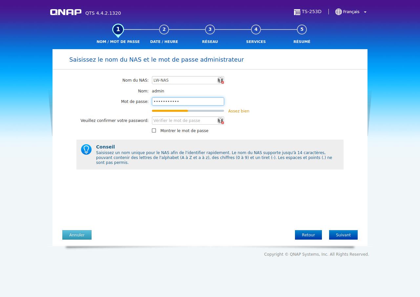Click step 1 circle marker
The height and width of the screenshot is (297, 420).
[118, 30]
